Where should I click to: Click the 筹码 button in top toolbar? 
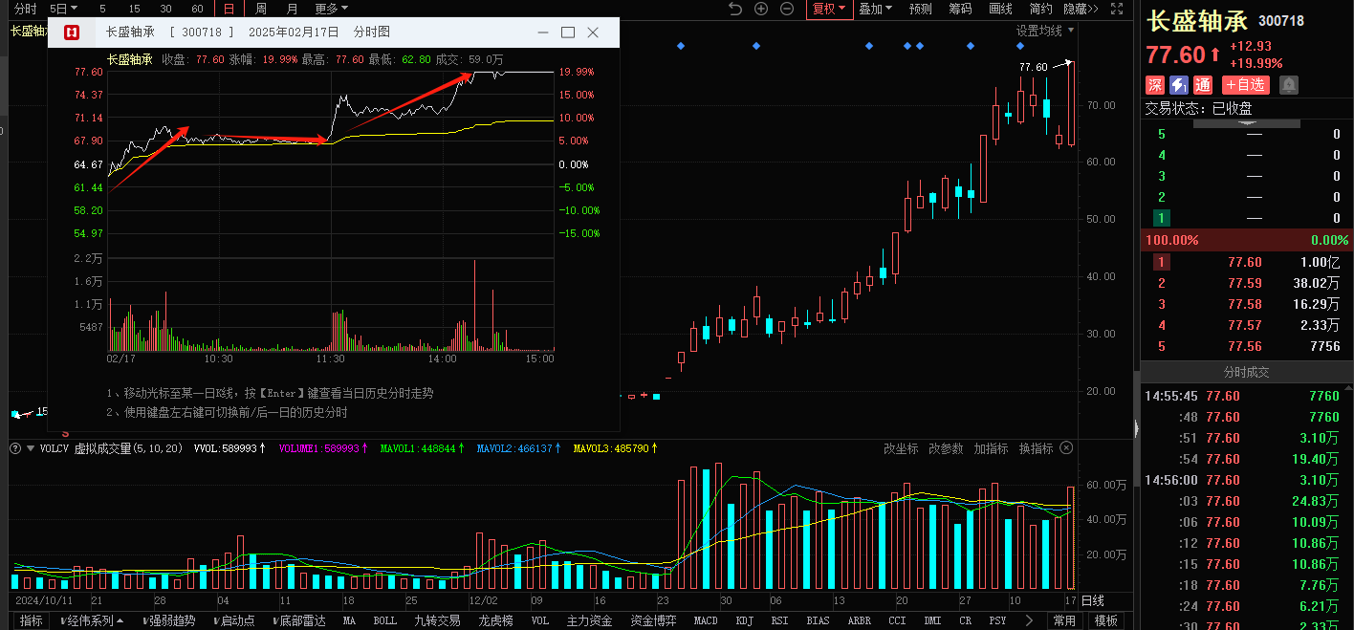(x=960, y=9)
